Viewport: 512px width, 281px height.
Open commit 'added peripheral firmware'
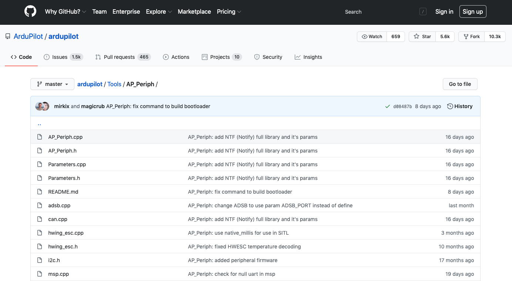[x=233, y=260]
